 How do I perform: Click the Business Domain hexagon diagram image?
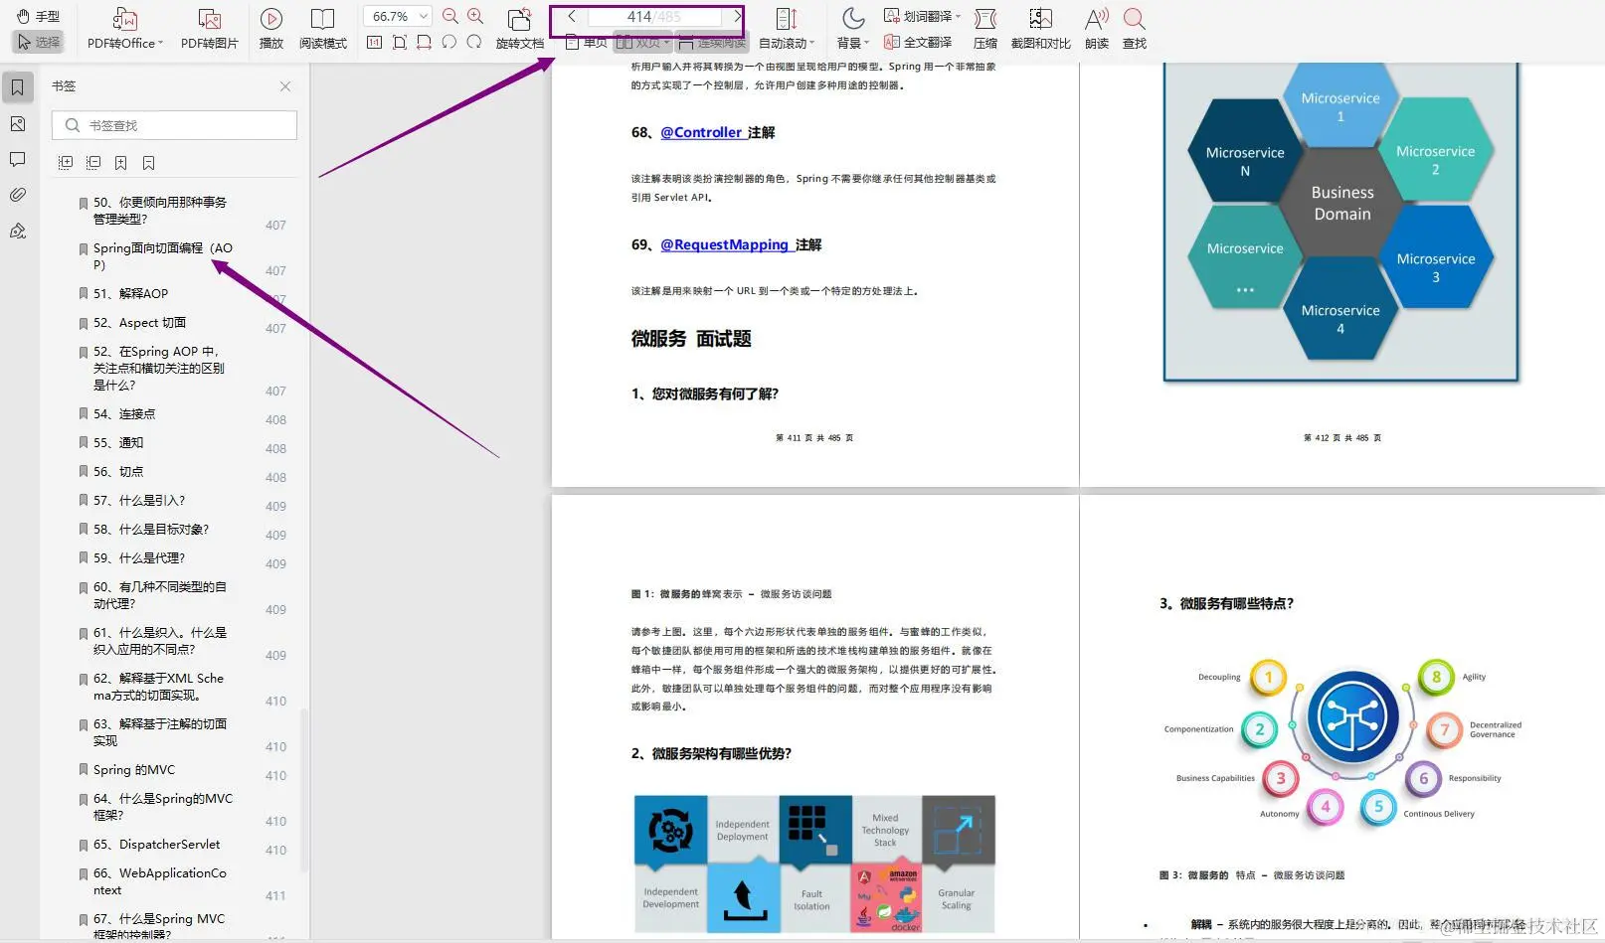point(1341,222)
